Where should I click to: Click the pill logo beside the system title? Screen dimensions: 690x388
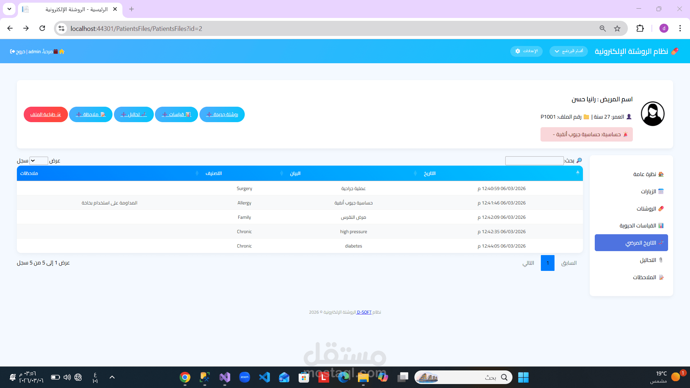[675, 51]
